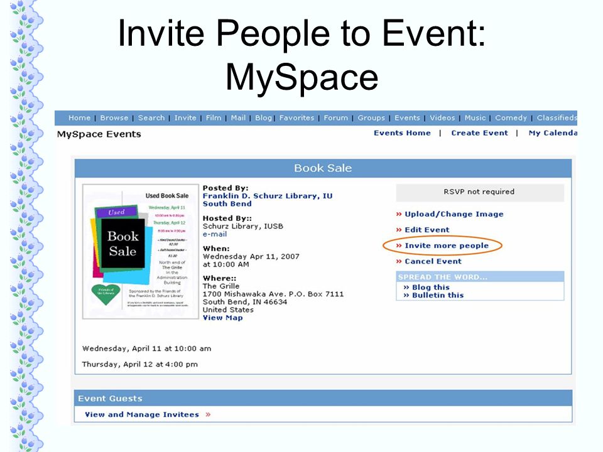The image size is (603, 452).
Task: Click the Wednesday Apr 11, 2007 date text
Action: [251, 256]
